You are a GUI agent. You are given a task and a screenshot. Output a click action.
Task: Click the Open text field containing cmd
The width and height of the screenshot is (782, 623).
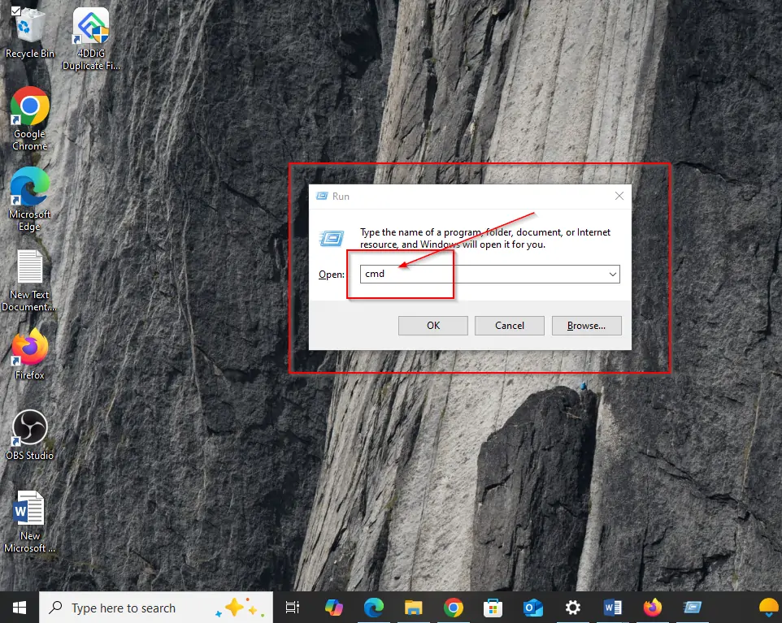tap(480, 275)
